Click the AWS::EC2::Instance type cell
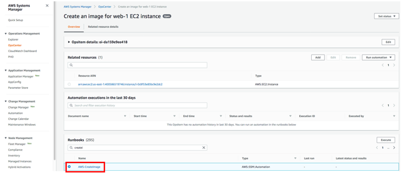 [266, 84]
